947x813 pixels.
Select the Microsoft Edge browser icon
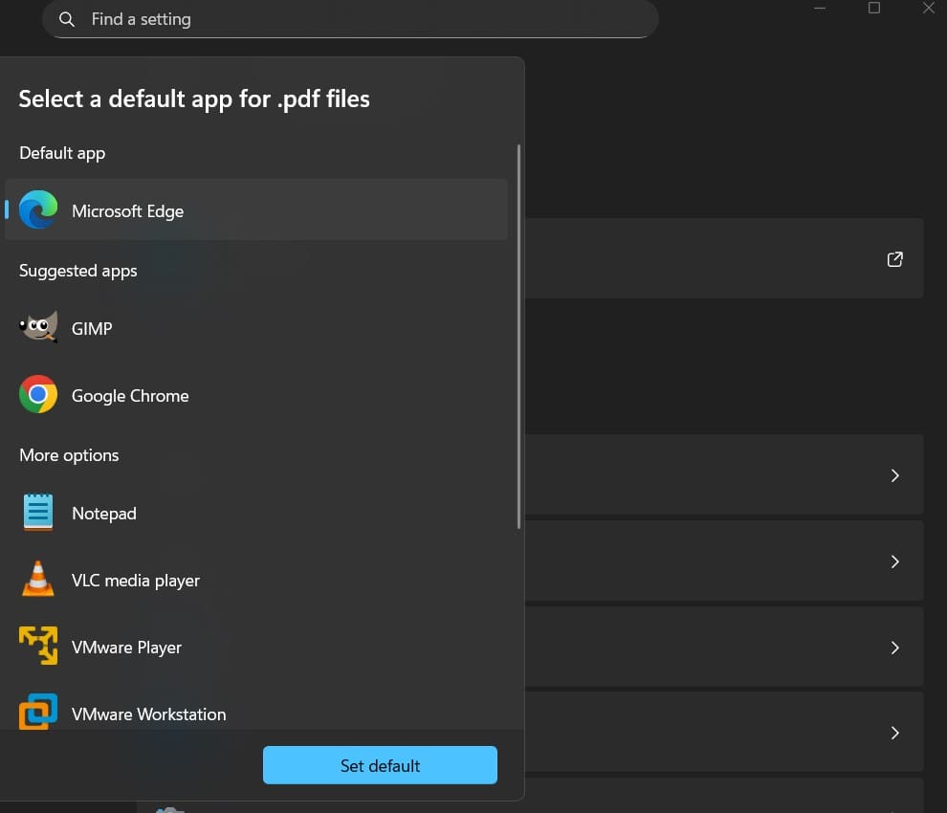coord(37,209)
